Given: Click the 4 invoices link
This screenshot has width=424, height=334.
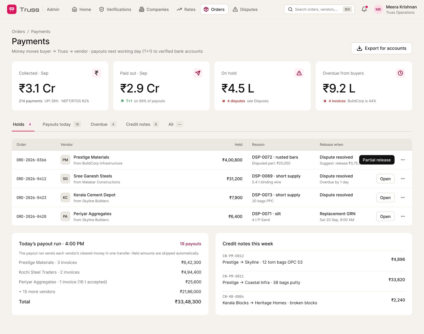Looking at the screenshot, I should coord(337,101).
